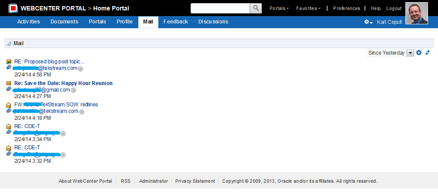Click attachment paperclip of Proposed blog post message
The width and height of the screenshot is (438, 194).
9,67
